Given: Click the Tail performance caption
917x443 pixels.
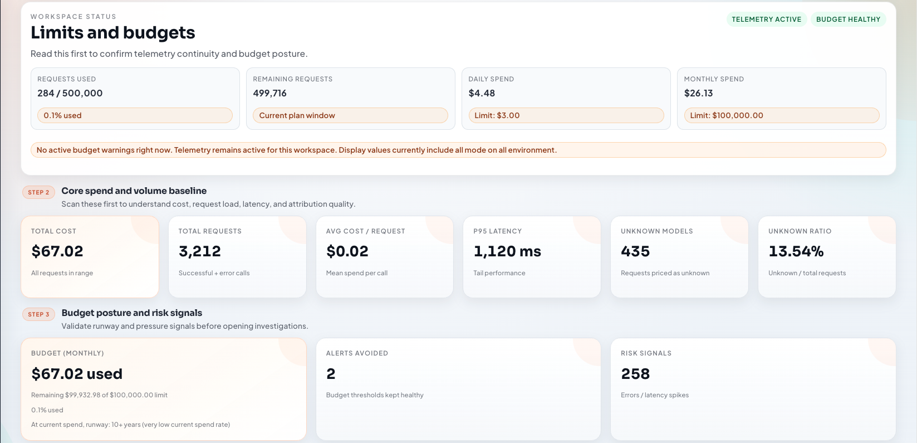Looking at the screenshot, I should [x=499, y=273].
